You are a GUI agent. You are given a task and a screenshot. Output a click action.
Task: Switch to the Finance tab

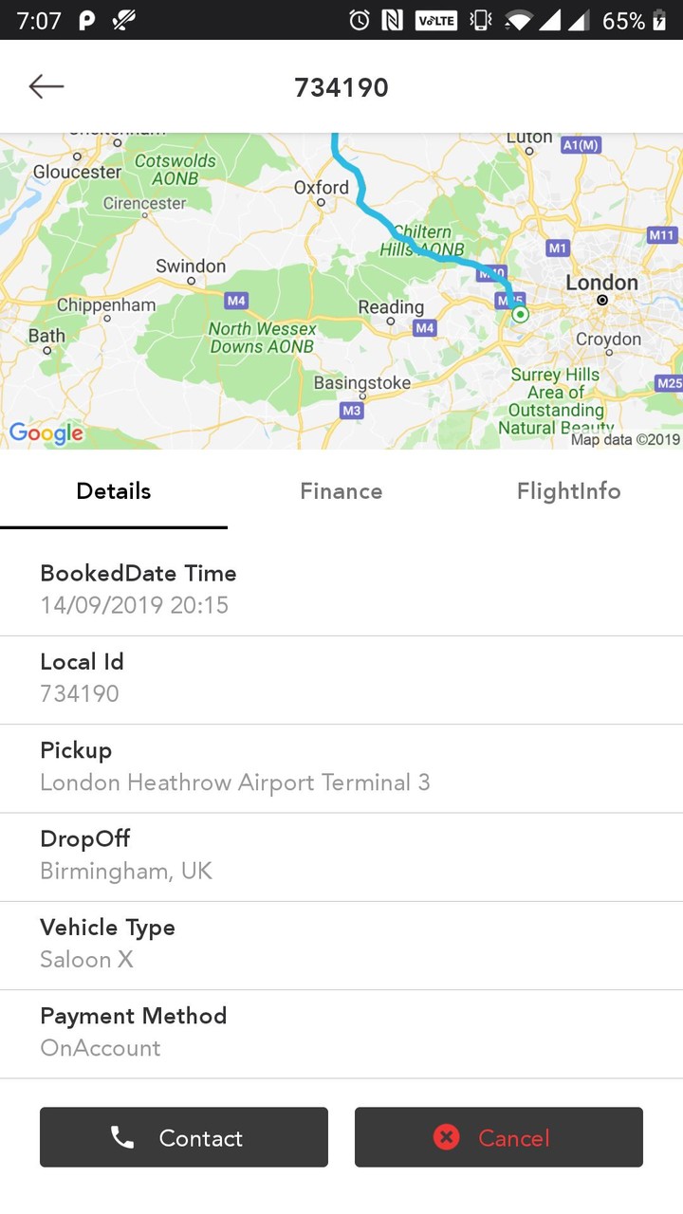coord(341,491)
